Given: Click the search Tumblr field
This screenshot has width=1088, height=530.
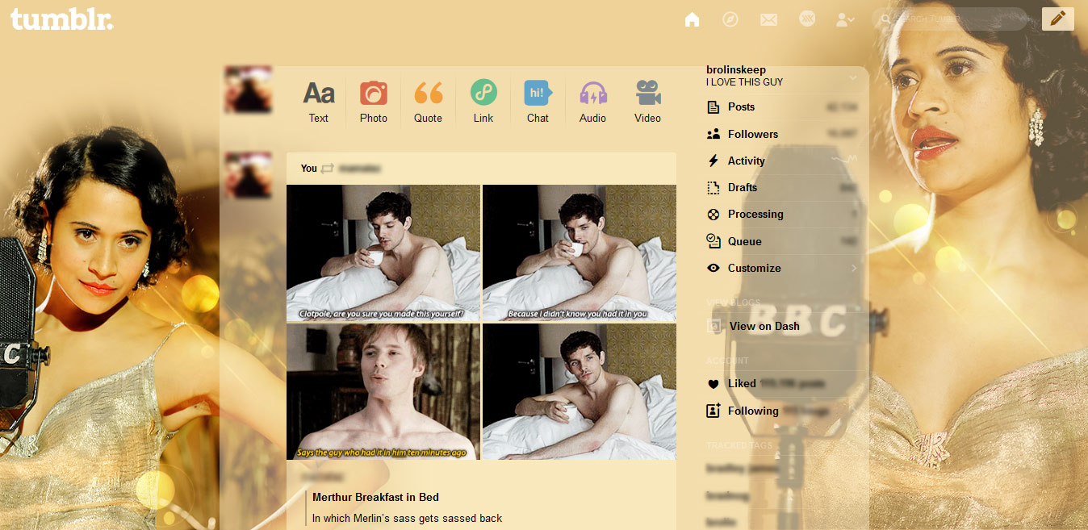Looking at the screenshot, I should tap(949, 19).
